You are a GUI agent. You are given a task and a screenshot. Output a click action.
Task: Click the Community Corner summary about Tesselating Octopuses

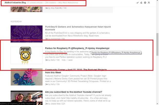pyautogui.click(x=78, y=79)
